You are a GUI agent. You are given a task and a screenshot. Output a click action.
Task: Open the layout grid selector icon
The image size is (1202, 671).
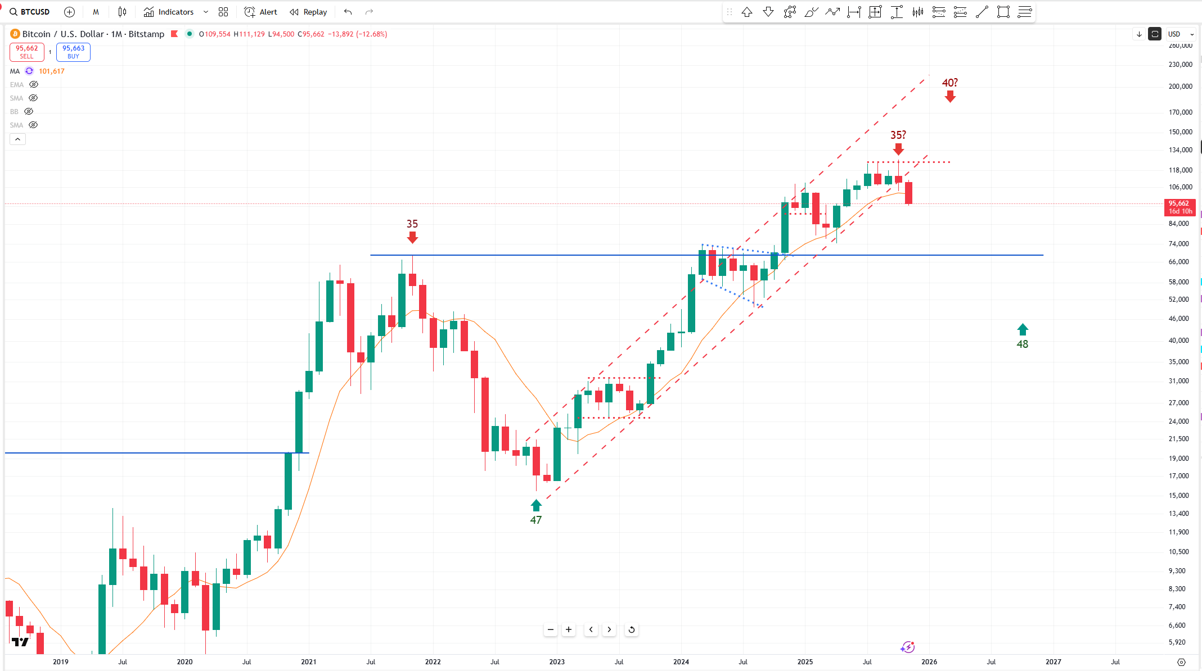pos(223,12)
